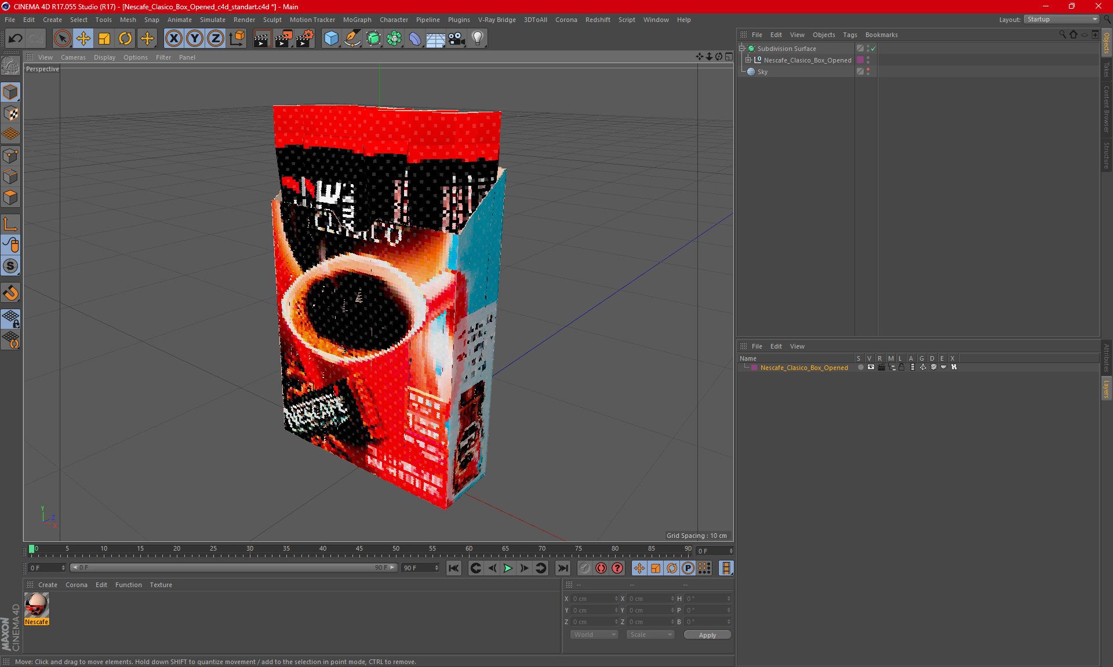The image size is (1113, 667).
Task: Click layer color swatch for Nescafe layer
Action: pyautogui.click(x=754, y=367)
